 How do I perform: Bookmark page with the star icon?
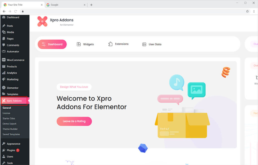tap(247, 11)
